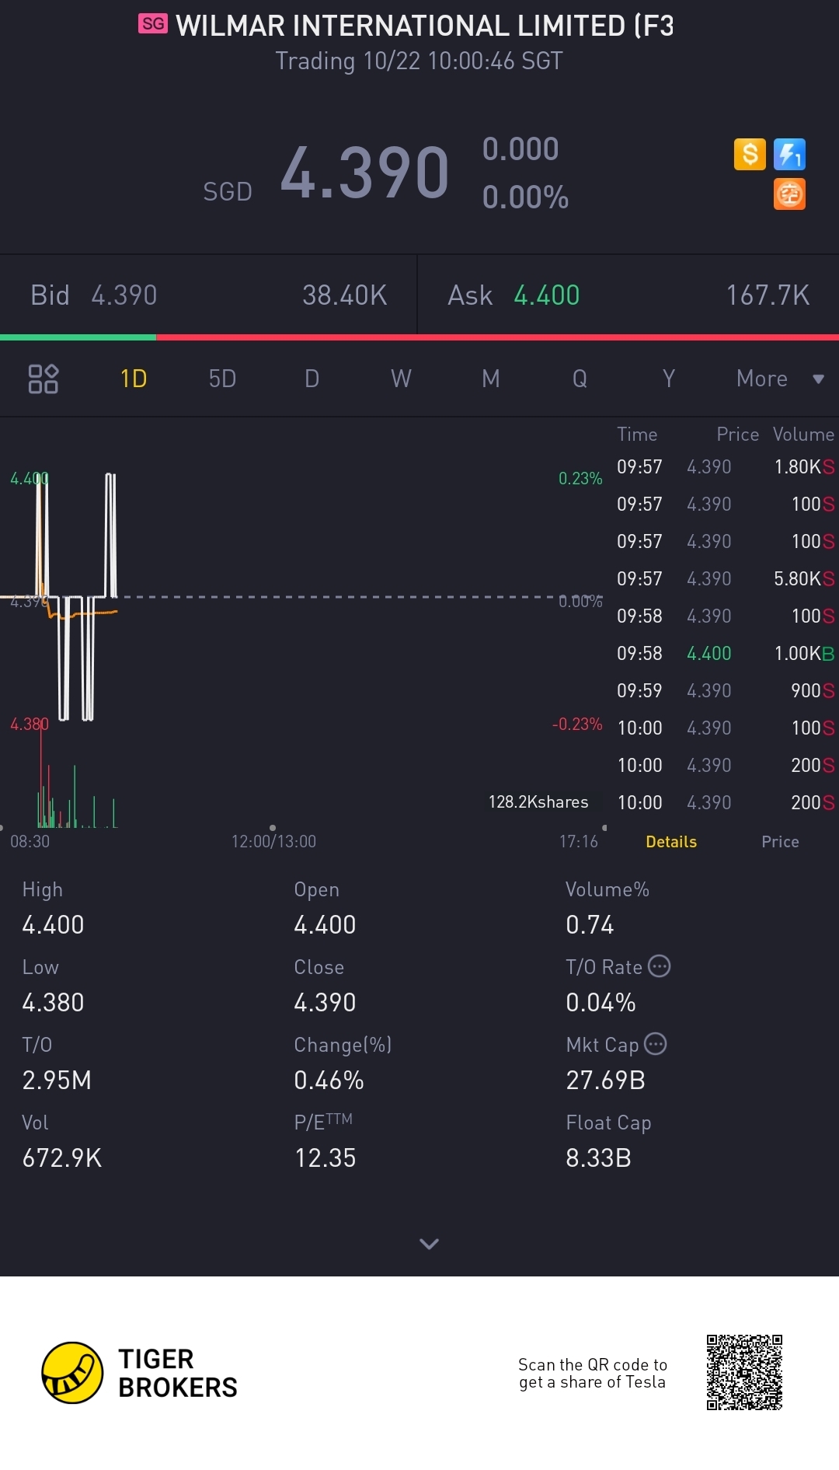Select the 09:58 4.400 buy trade row
839x1470 pixels.
point(726,653)
